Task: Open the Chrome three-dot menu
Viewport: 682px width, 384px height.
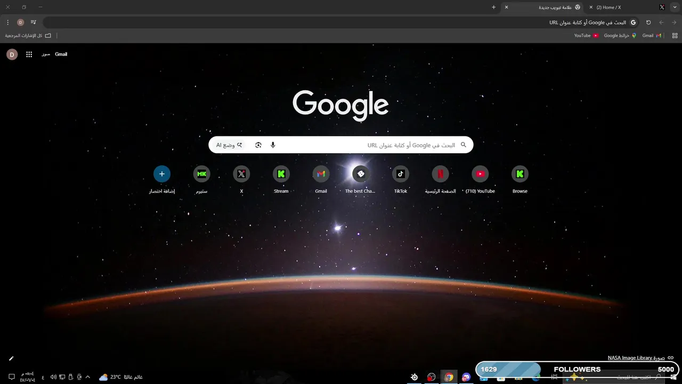Action: [7, 22]
